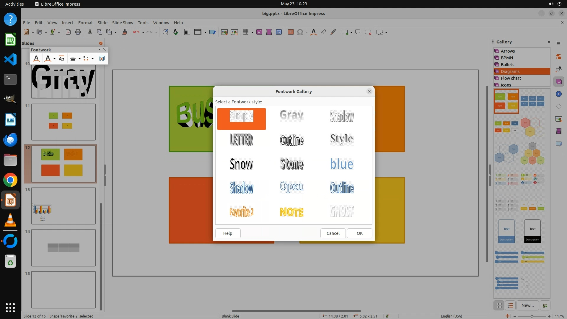The height and width of the screenshot is (319, 567).
Task: Click the Insert Fontwork Text icon
Action: coord(36,58)
